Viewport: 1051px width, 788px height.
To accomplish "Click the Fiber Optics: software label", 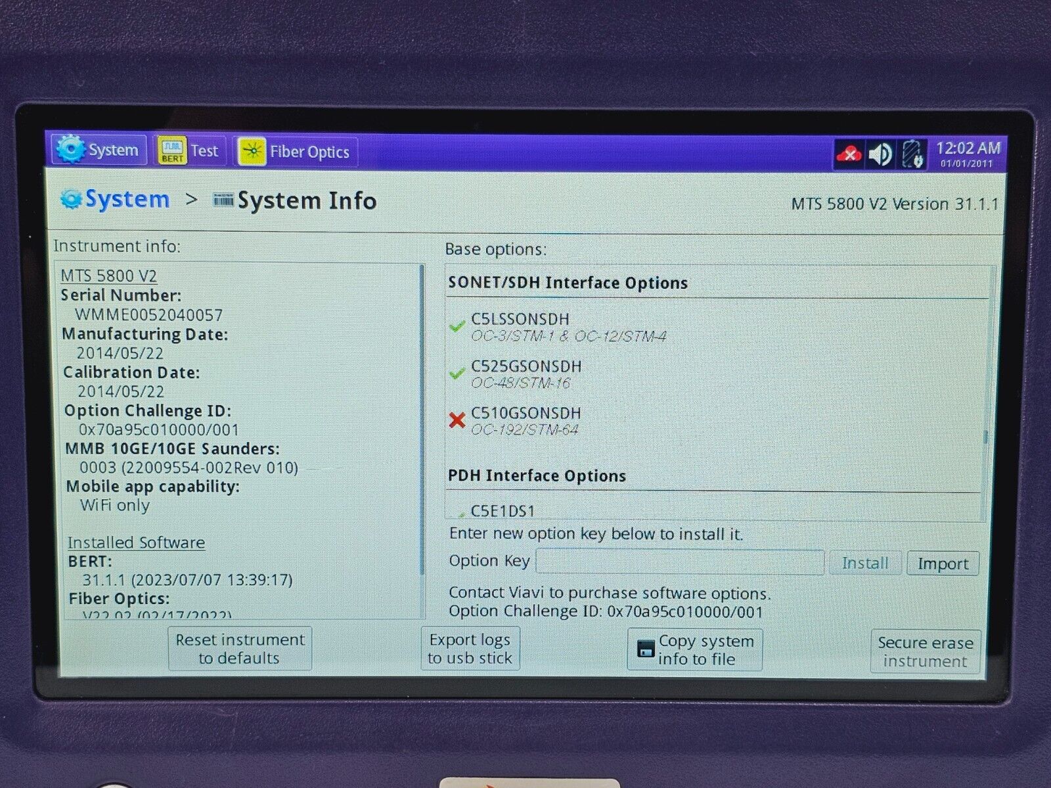I will [x=120, y=599].
